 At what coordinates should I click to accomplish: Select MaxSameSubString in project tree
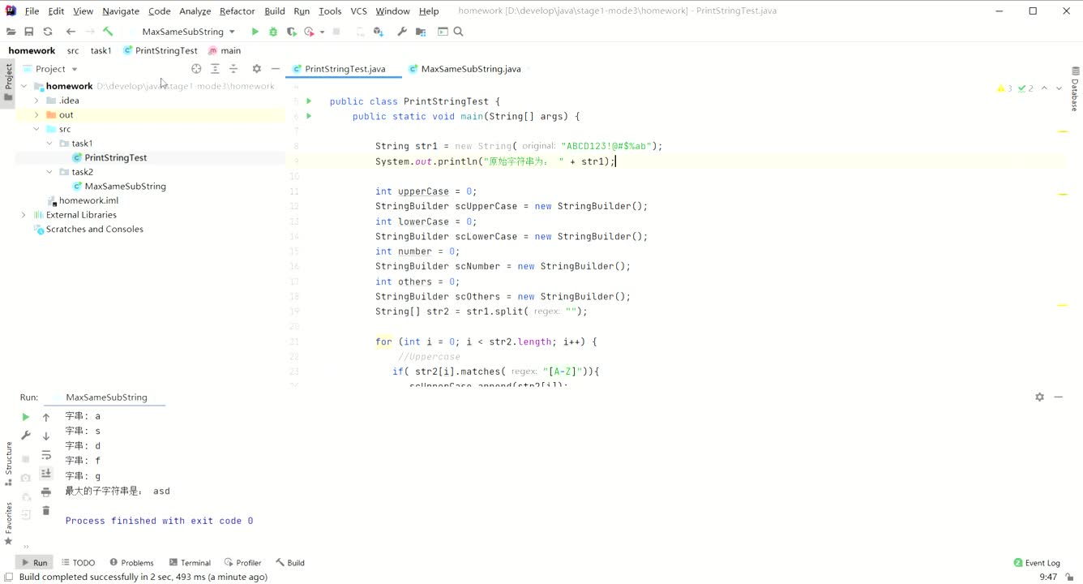coord(125,186)
